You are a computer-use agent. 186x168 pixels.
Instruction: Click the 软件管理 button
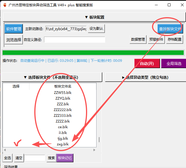[14, 29]
